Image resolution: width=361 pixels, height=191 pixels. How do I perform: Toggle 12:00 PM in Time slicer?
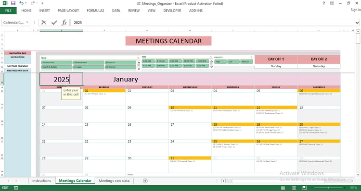[x=189, y=61]
